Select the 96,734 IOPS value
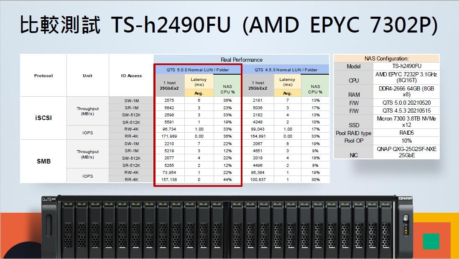The image size is (459, 259). tap(169, 129)
